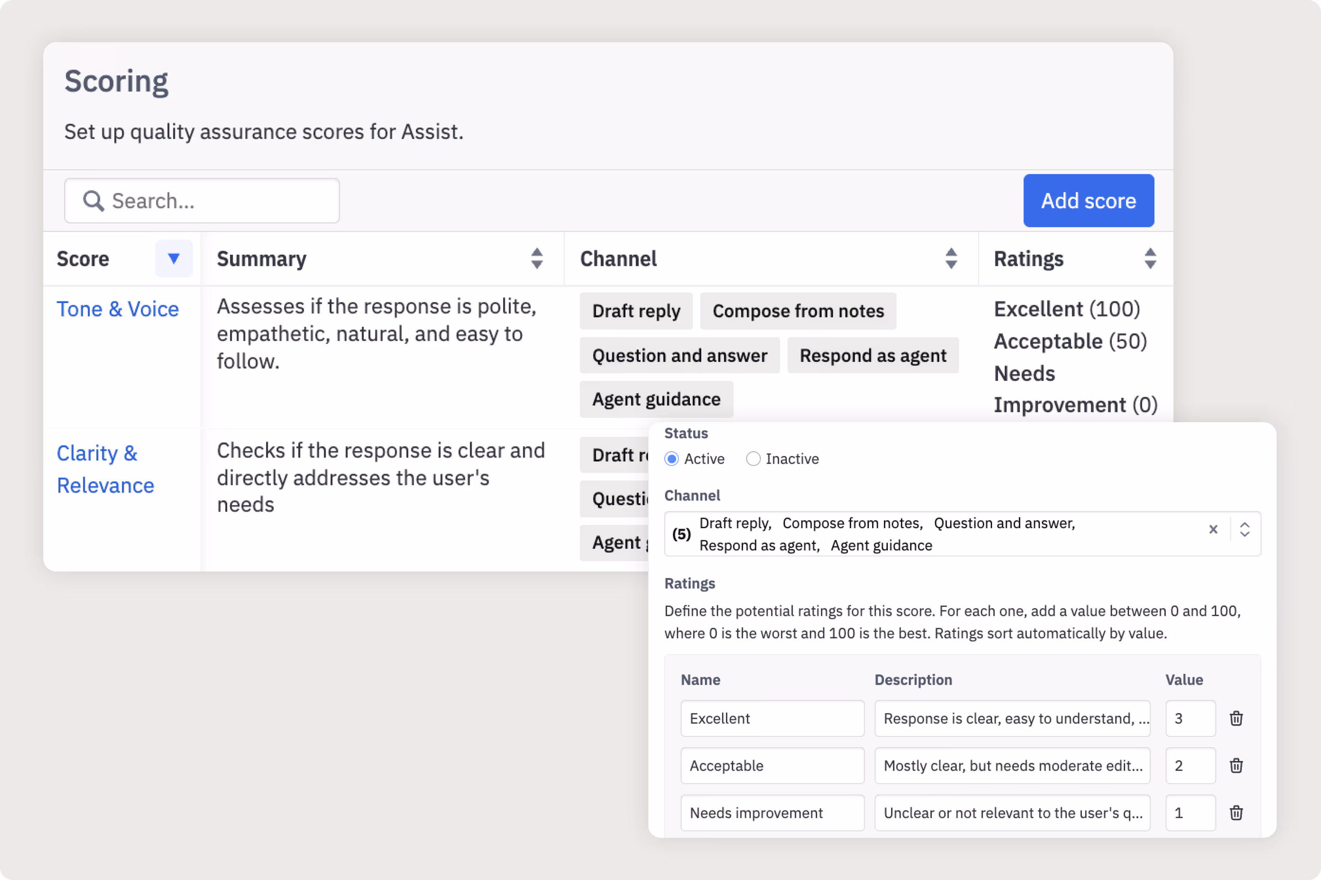The height and width of the screenshot is (880, 1321).
Task: Click the Tone & Voice summary text
Action: (x=377, y=334)
